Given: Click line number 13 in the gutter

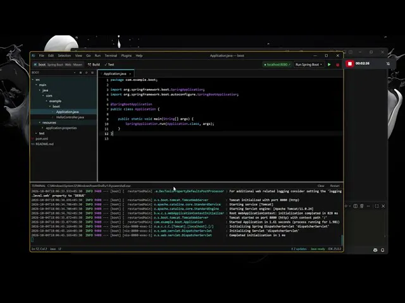Looking at the screenshot, I should click(106, 139).
